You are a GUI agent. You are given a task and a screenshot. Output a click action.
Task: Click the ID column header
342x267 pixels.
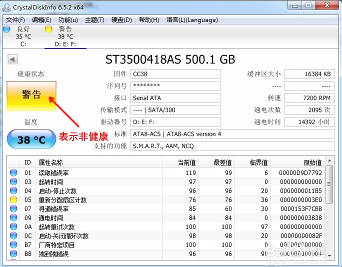point(27,162)
